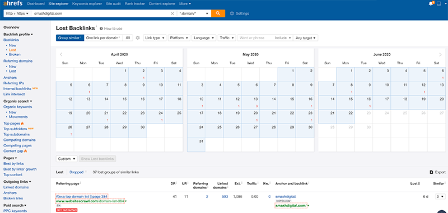Click the filter settings gear icon
This screenshot has height=213, width=448.
[x=138, y=38]
